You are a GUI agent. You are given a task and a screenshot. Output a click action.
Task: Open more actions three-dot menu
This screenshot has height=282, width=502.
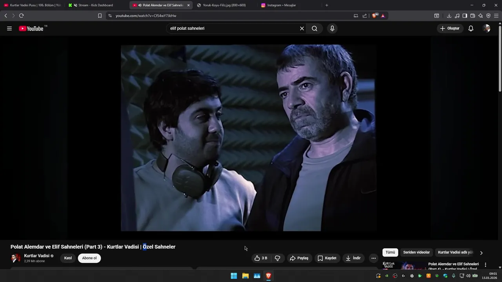coord(373,258)
